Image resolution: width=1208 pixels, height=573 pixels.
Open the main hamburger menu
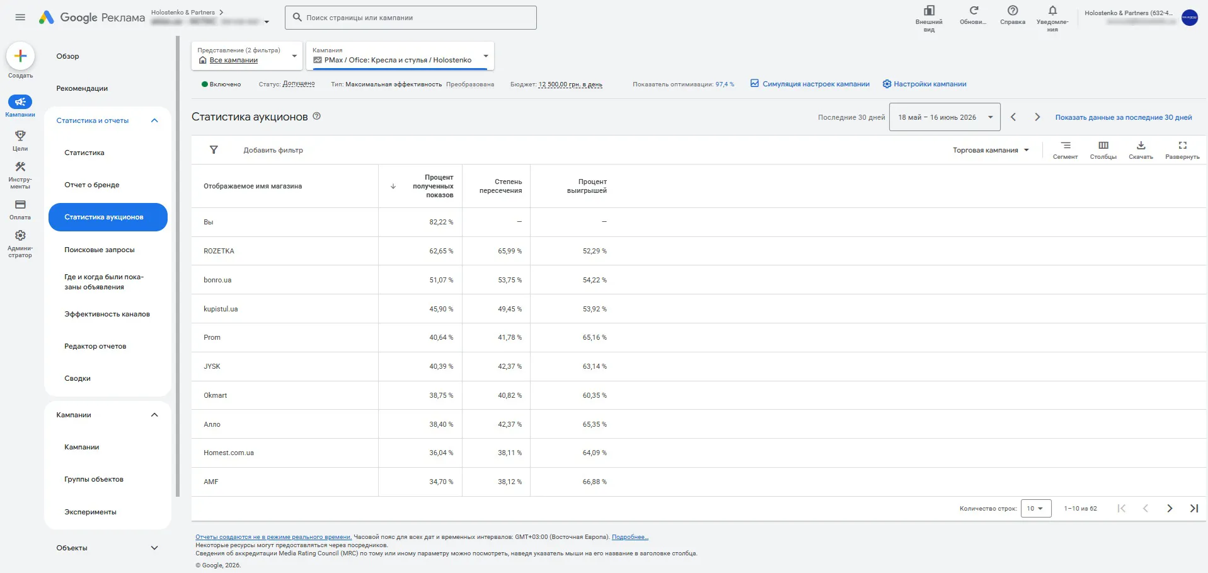point(20,17)
